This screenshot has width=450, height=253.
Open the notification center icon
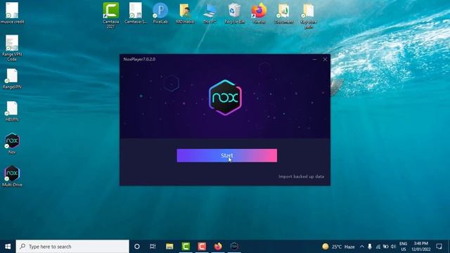tap(439, 247)
